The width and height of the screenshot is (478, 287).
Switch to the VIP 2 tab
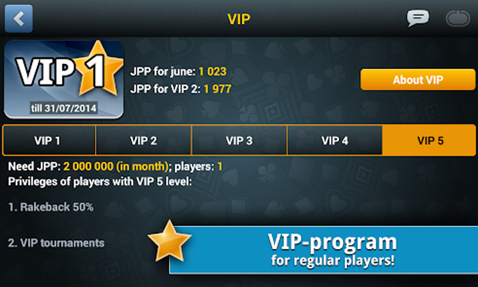[143, 141]
